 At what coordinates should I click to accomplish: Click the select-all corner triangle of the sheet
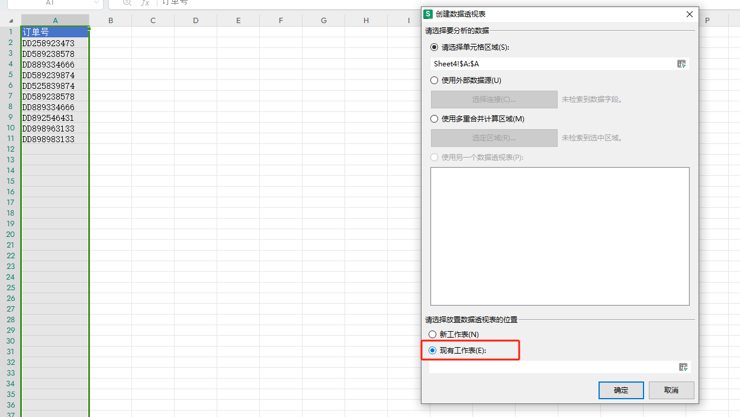(11, 21)
